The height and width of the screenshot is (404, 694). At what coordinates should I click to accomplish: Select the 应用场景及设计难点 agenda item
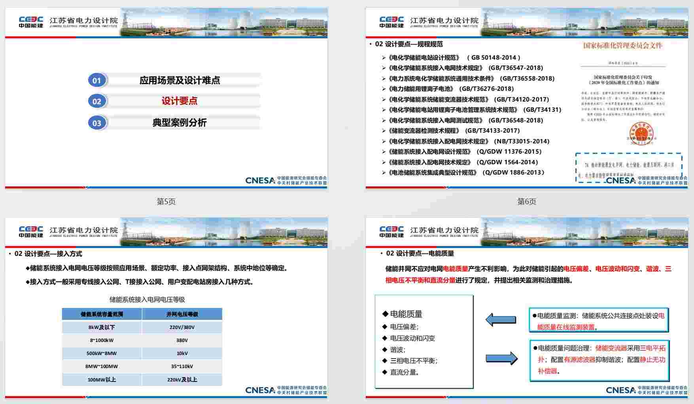180,80
